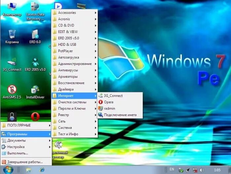Image resolution: width=231 pixels, height=174 pixels.
Task: Expand the HDD & USB folder
Action: [75, 45]
